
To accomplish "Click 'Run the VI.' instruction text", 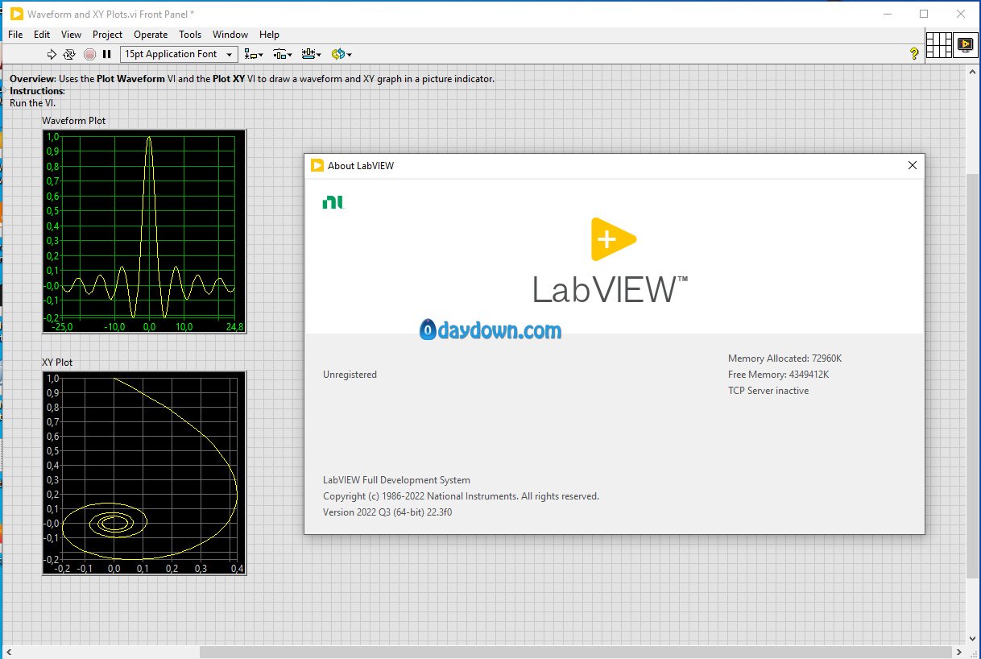I will 33,103.
